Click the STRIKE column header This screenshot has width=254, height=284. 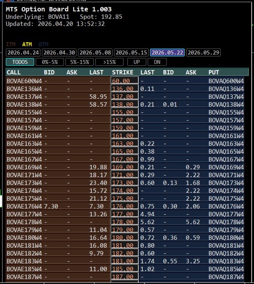(x=123, y=72)
